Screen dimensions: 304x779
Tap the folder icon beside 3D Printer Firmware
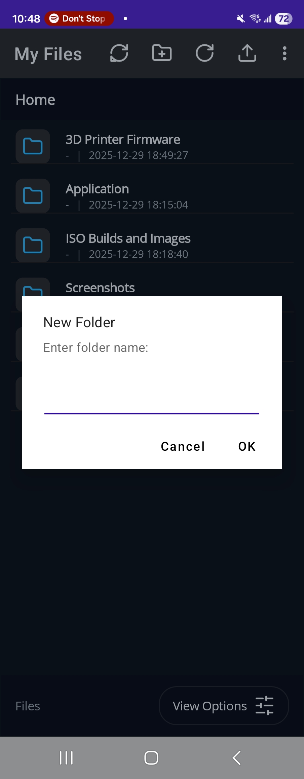pyautogui.click(x=32, y=146)
